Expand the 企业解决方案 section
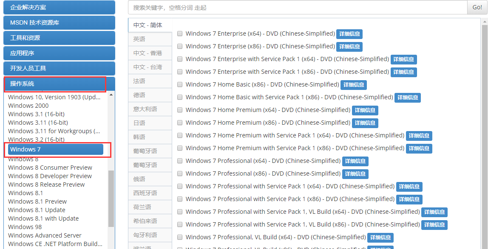 point(59,7)
